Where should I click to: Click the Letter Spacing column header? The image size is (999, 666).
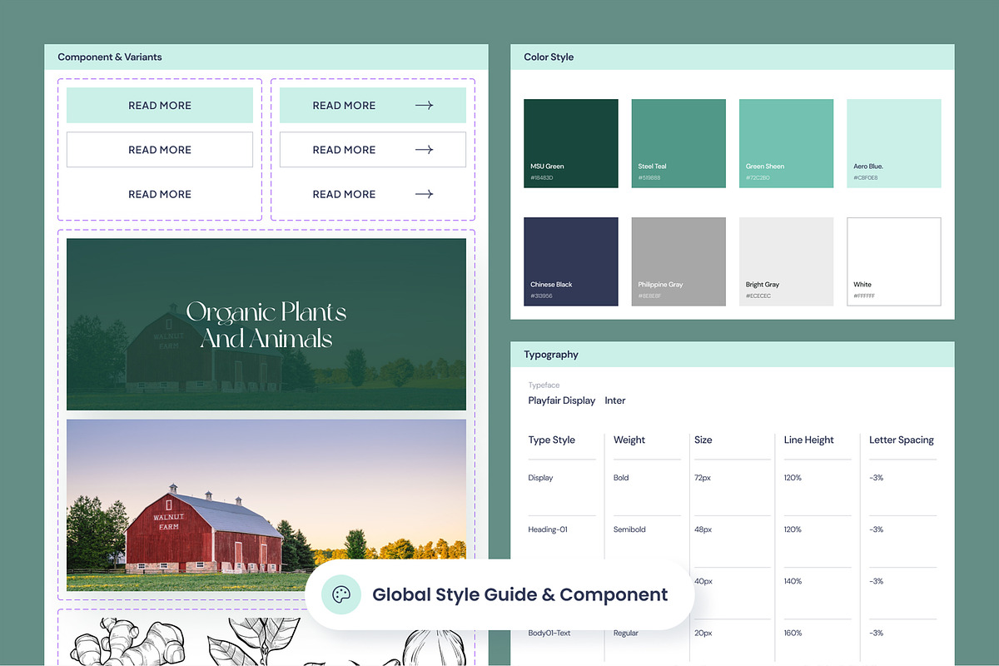click(x=902, y=440)
